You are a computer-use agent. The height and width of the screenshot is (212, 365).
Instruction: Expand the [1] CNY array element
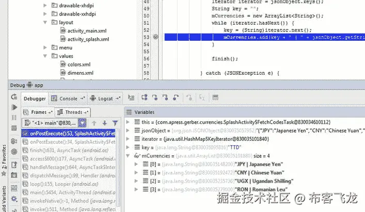136,172
